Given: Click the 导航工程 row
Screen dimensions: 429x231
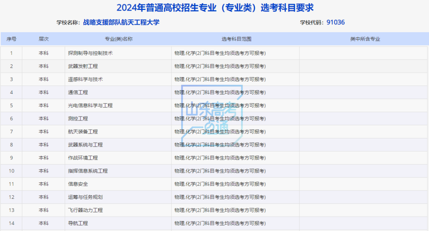Looking at the screenshot, I should (x=78, y=223).
